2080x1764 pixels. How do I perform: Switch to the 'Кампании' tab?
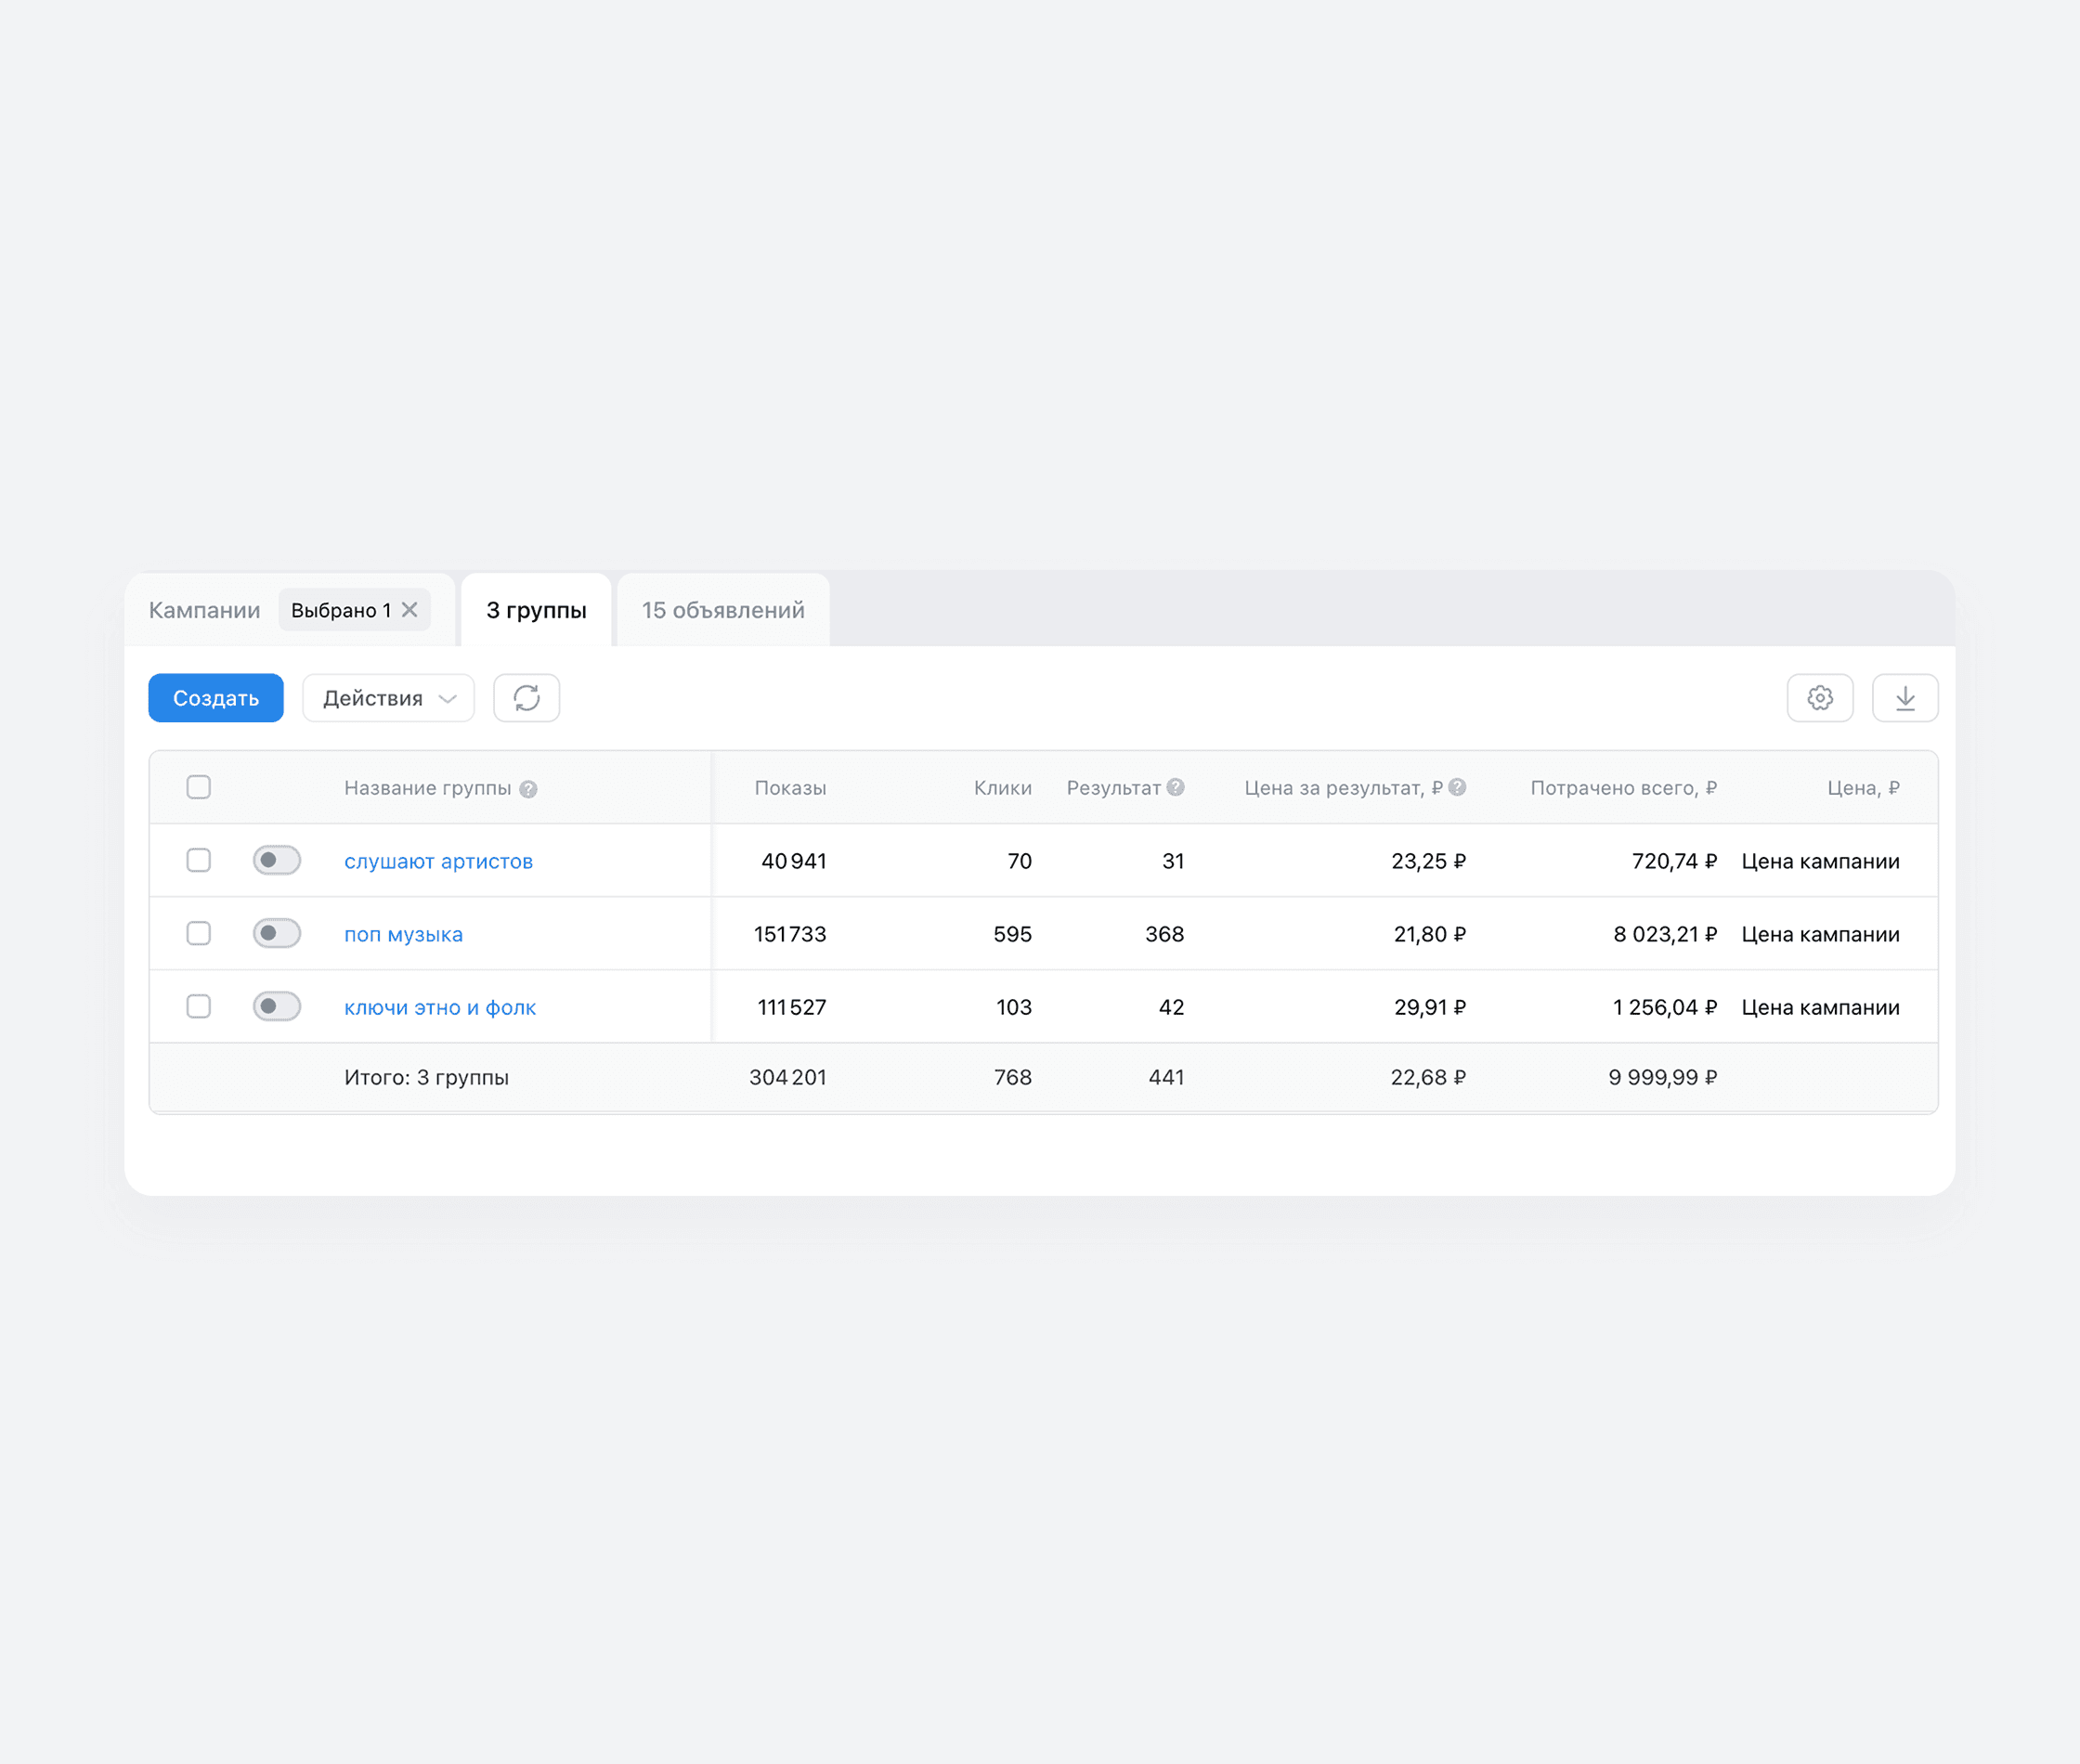pos(205,610)
